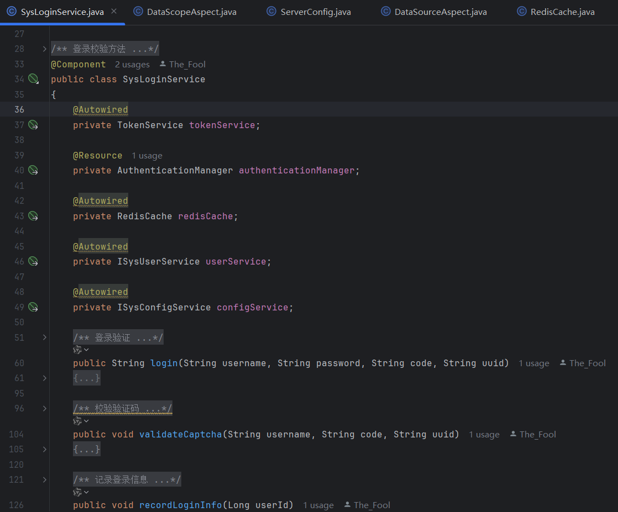
Task: Click the configService field name
Action: tap(253, 307)
